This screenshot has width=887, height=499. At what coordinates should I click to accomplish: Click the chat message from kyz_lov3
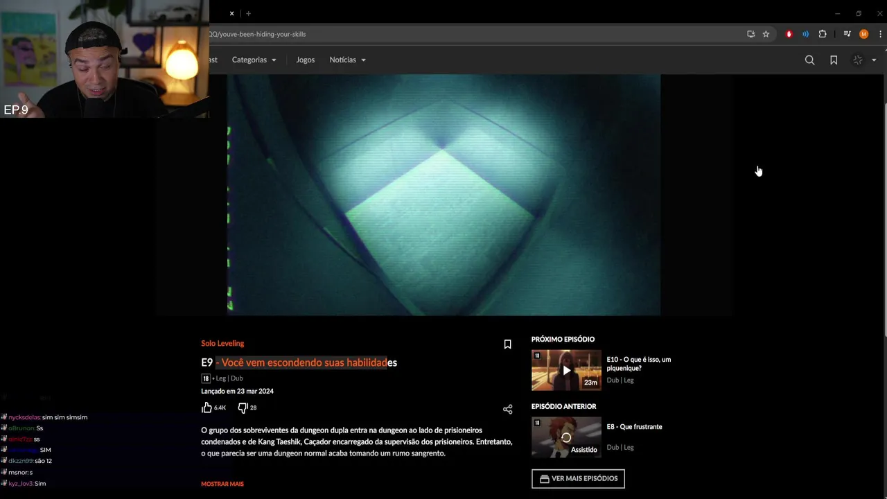24,483
